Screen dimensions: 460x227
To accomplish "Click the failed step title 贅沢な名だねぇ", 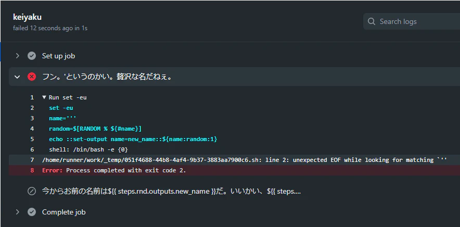I will click(x=107, y=77).
